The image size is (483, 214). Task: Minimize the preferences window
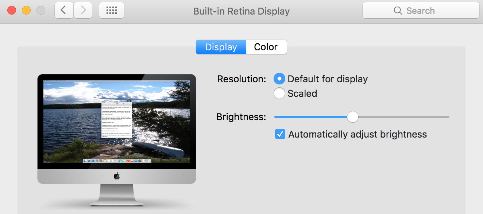click(26, 10)
